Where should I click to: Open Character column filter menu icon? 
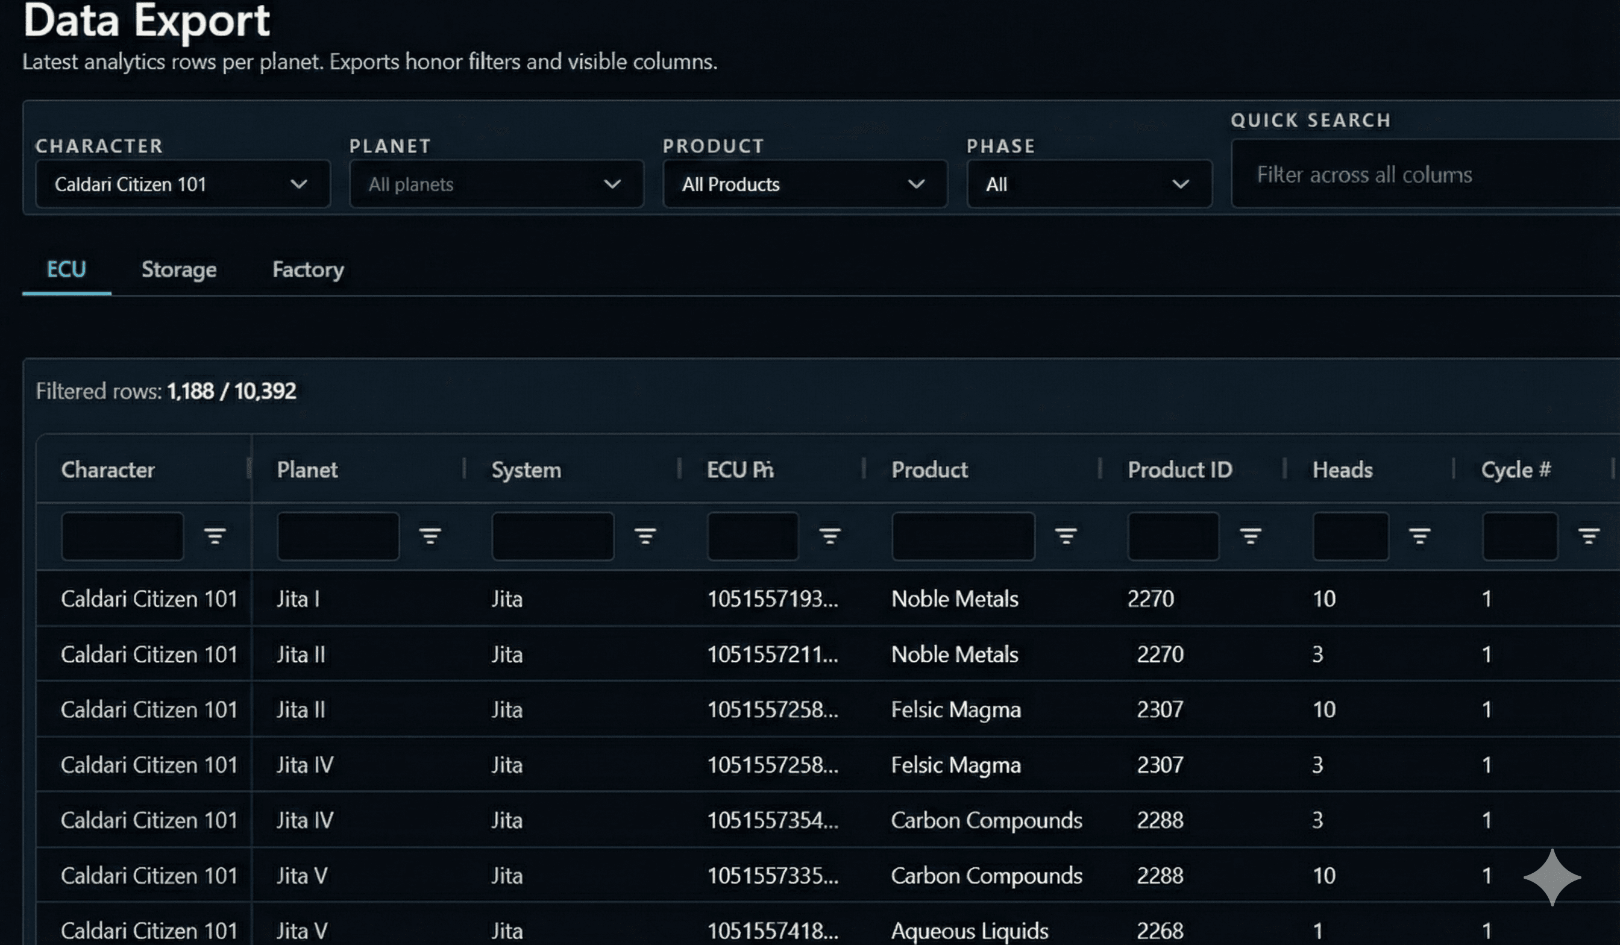(215, 536)
